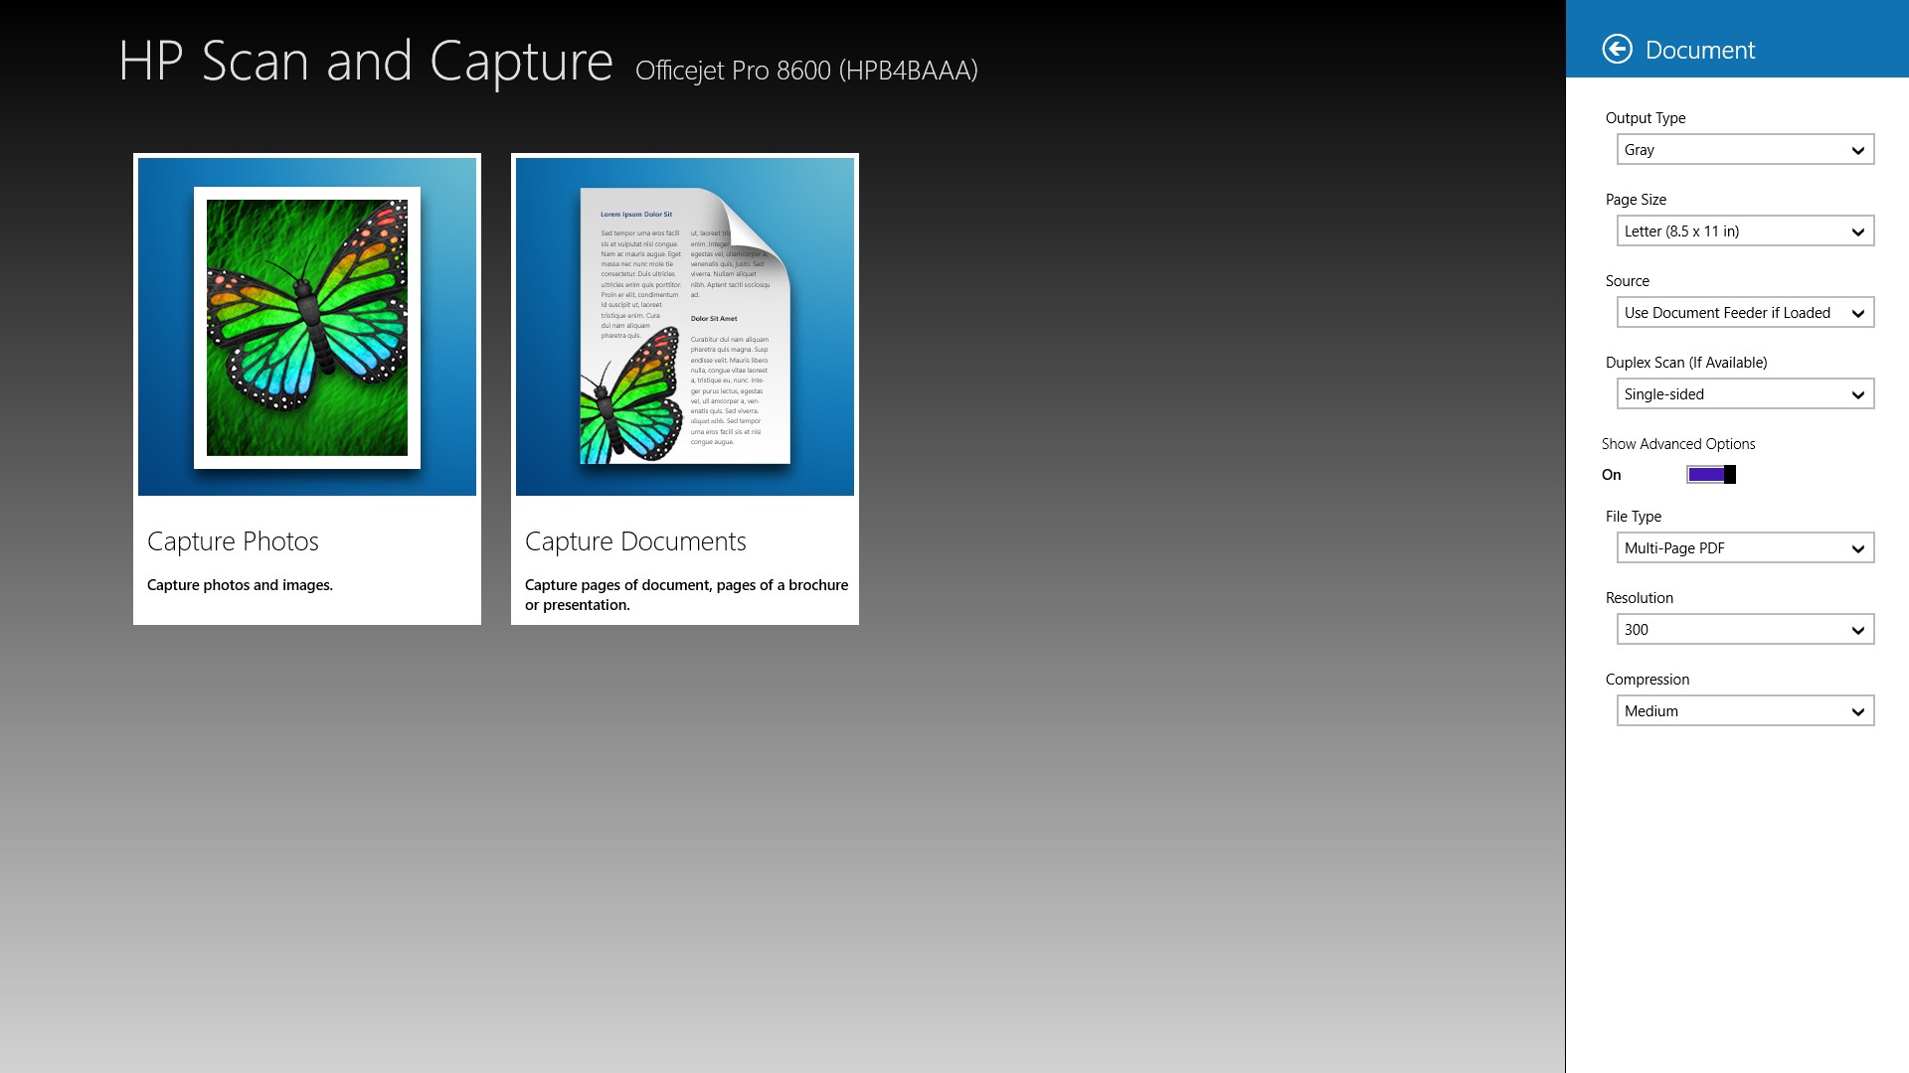Open the Capture Documents tile title
Viewport: 1909px width, 1073px height.
634,541
